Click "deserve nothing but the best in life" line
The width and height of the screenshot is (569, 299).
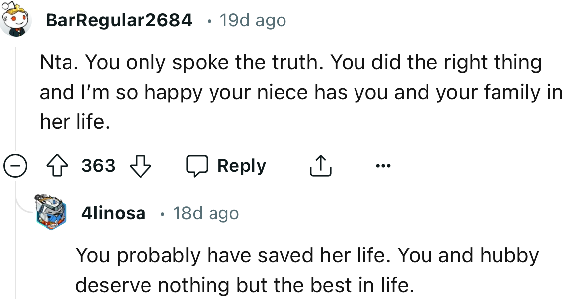click(244, 285)
